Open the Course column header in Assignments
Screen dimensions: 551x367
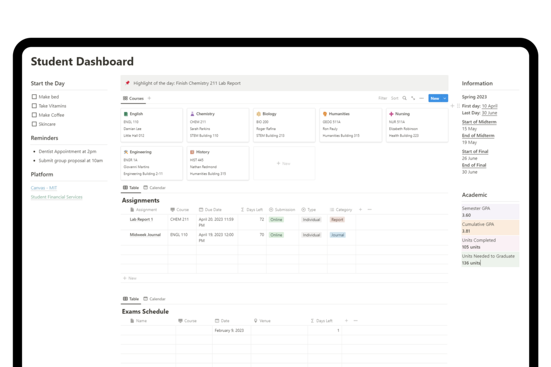point(180,210)
